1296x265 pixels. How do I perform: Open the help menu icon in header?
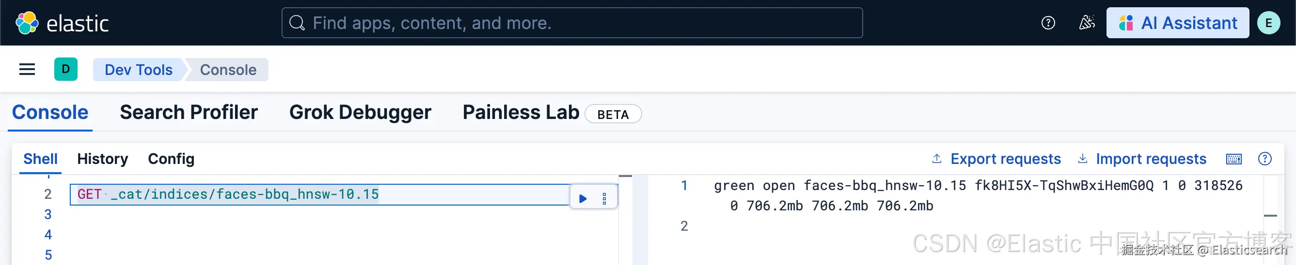click(1048, 23)
